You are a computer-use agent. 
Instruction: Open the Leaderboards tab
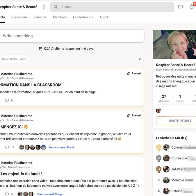pos(83,17)
